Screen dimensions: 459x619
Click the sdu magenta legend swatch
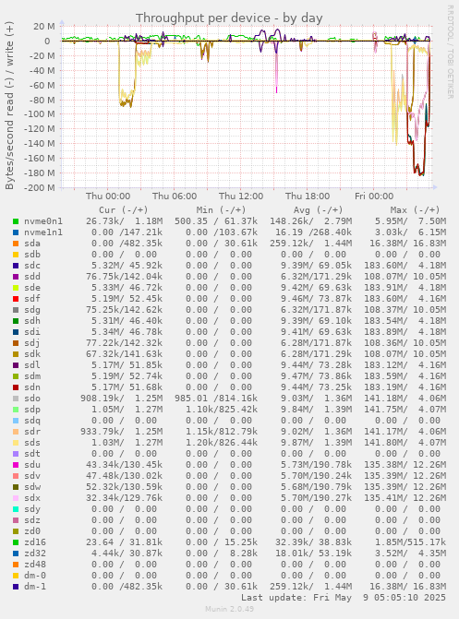(16, 465)
